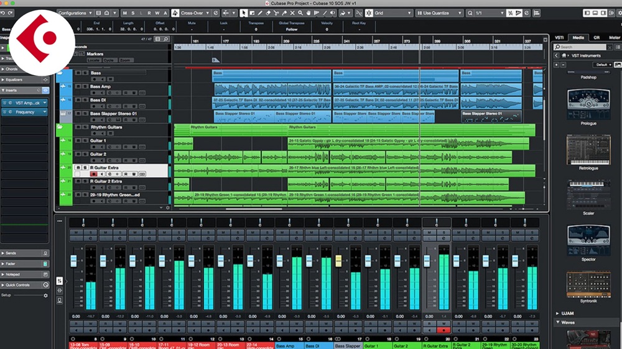Select the Comp hand tool
This screenshot has width=622, height=349.
pyautogui.click(x=309, y=13)
